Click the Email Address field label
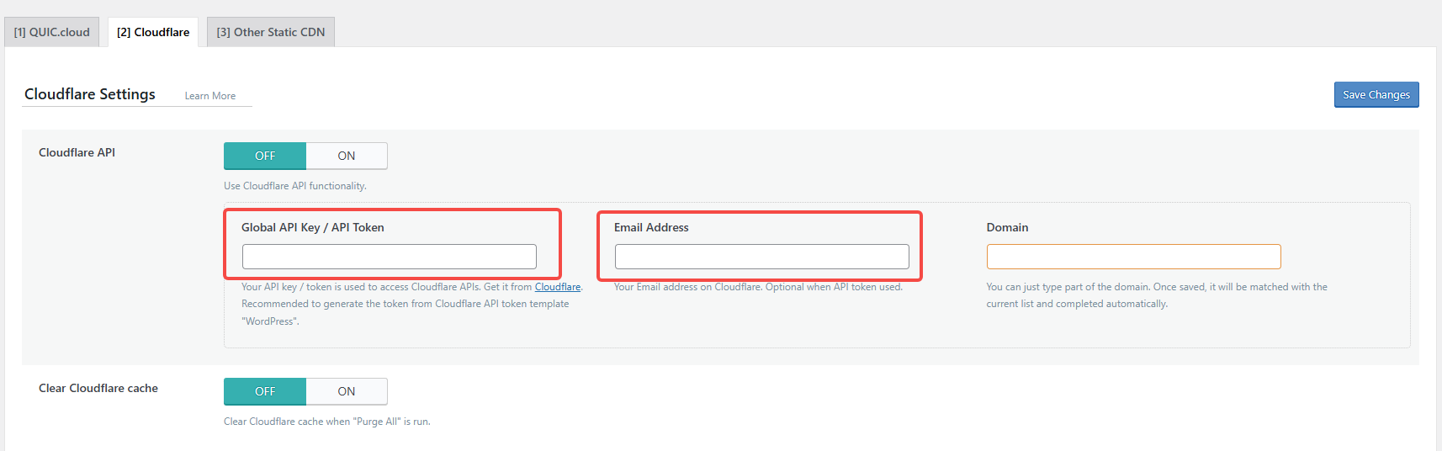This screenshot has height=451, width=1442. coord(651,227)
